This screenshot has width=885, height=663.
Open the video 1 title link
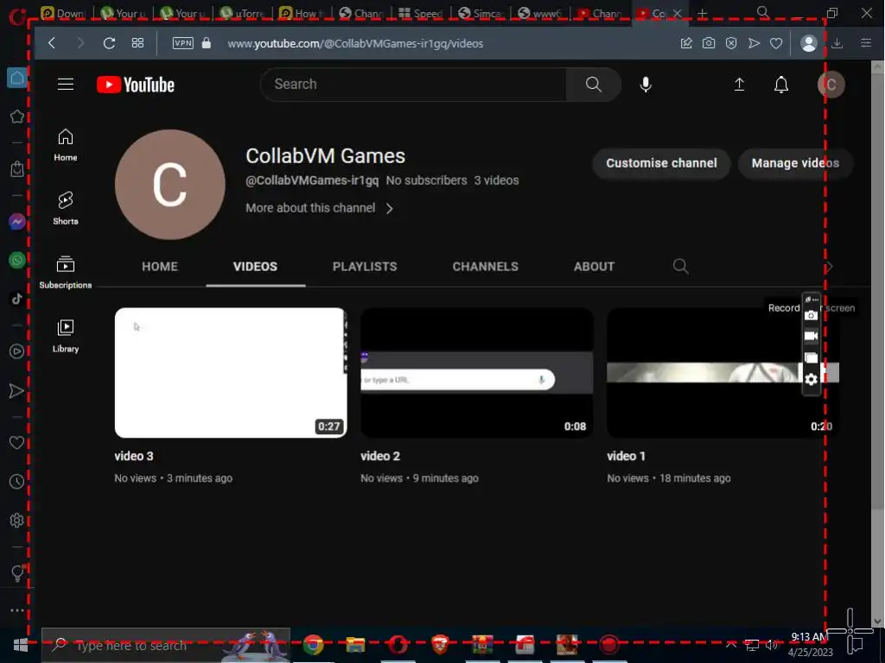626,456
